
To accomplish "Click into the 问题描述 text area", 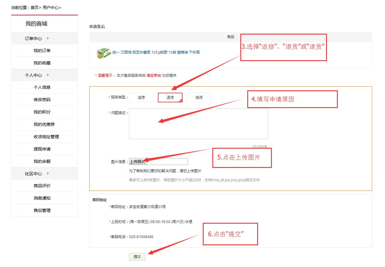I will coord(198,124).
